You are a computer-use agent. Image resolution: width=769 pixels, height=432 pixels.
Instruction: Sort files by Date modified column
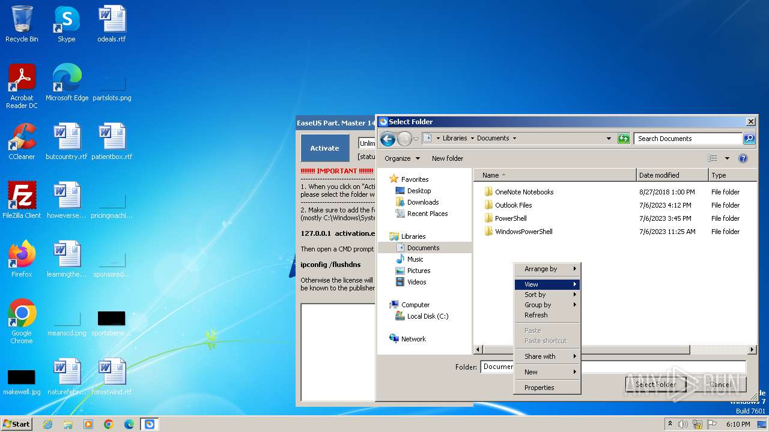coord(672,175)
